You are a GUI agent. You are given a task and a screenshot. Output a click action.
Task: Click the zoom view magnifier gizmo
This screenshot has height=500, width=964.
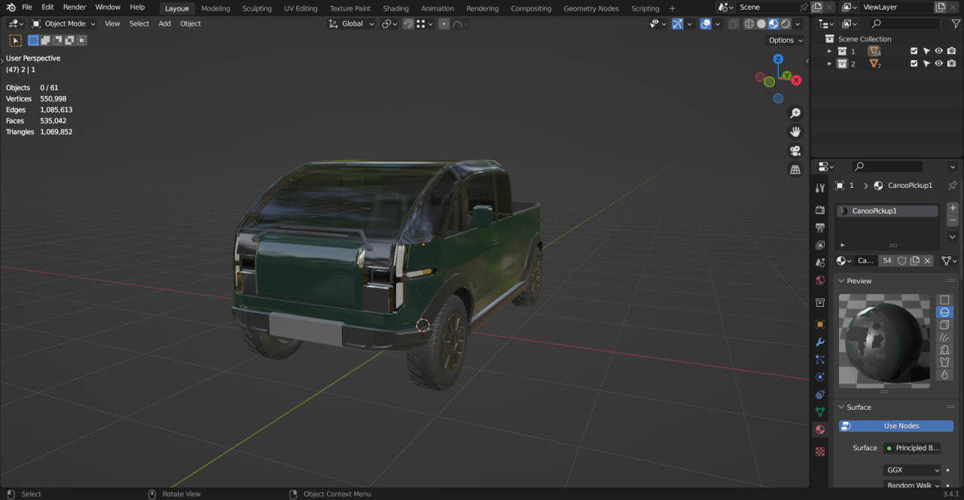(795, 113)
